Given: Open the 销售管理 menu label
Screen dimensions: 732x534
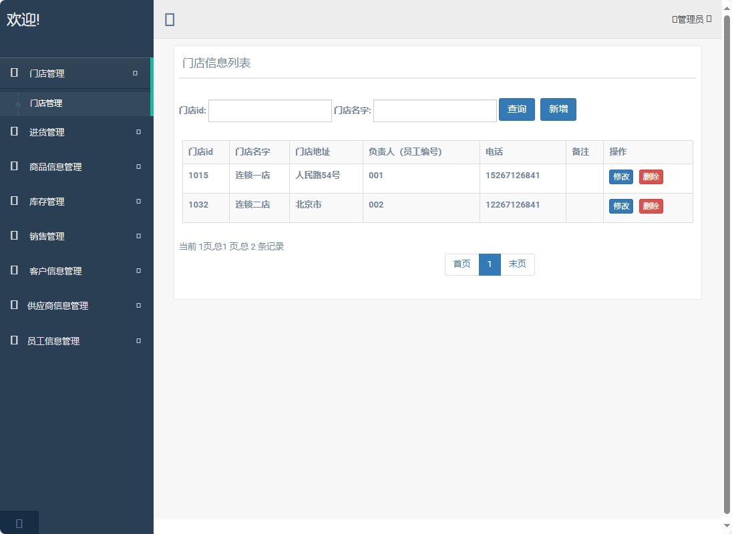Looking at the screenshot, I should pyautogui.click(x=47, y=236).
